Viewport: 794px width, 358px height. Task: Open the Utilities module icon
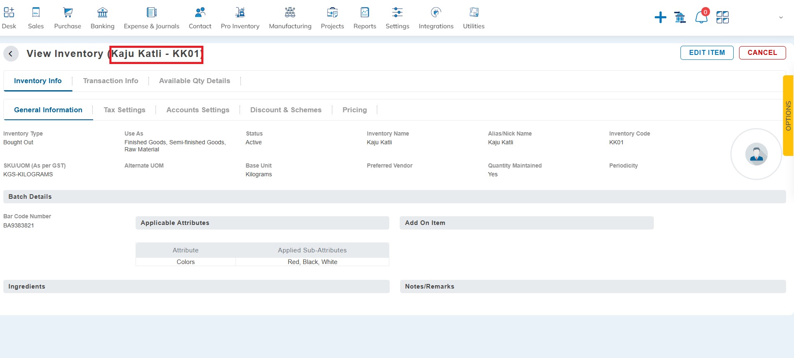point(474,12)
